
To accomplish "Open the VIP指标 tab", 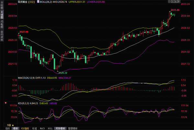I will (25, 128).
